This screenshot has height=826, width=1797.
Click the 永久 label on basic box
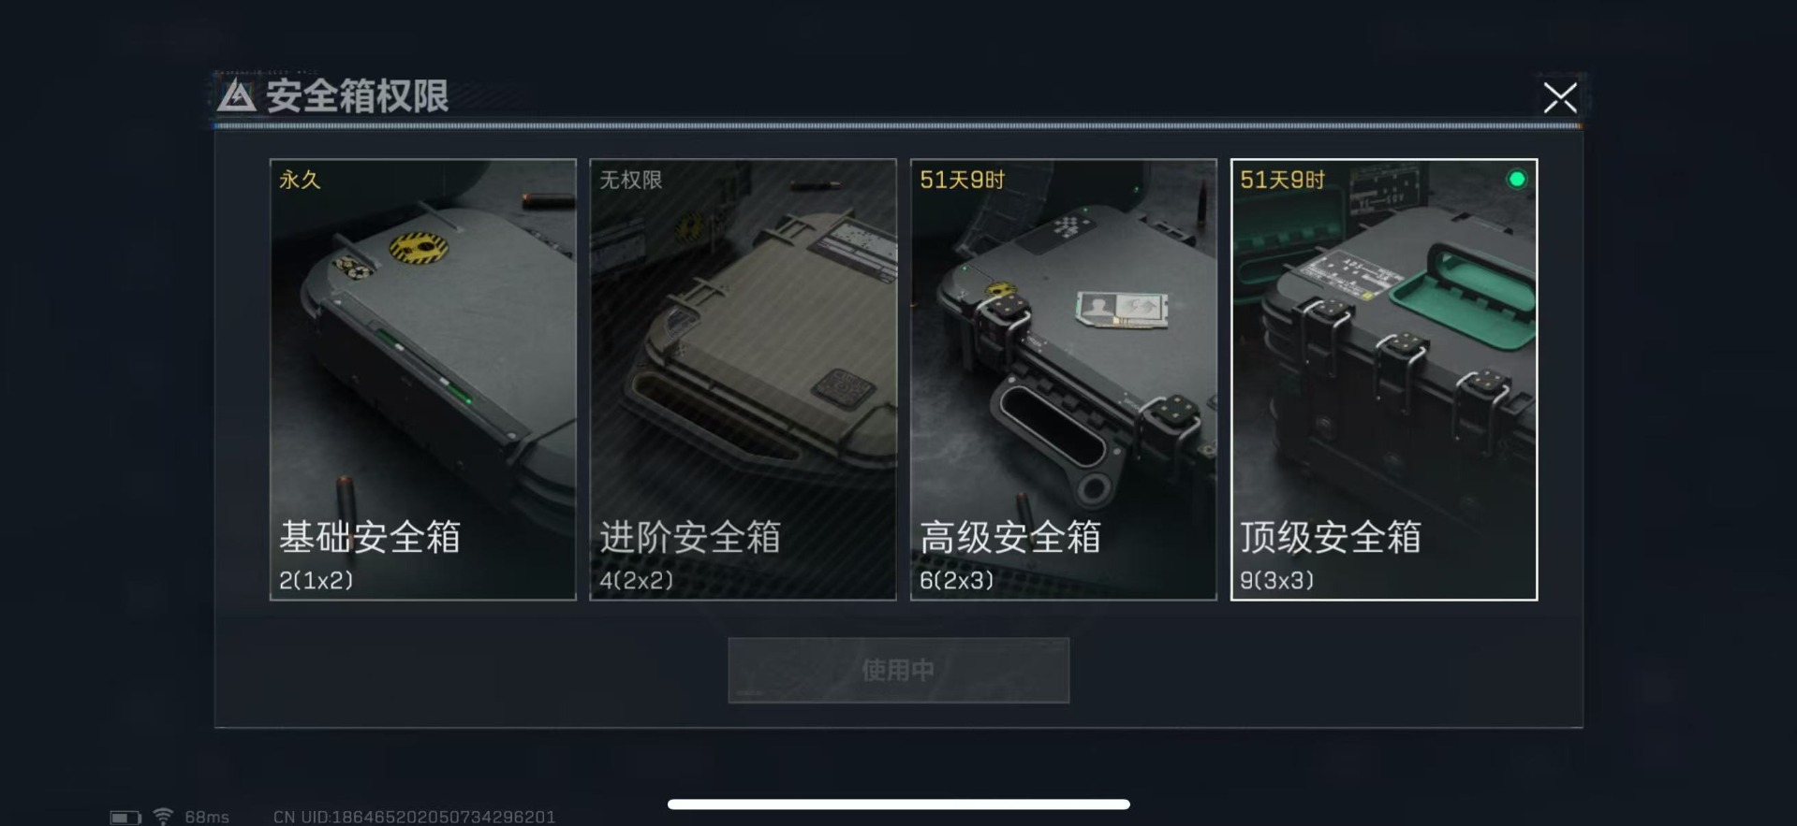(300, 180)
